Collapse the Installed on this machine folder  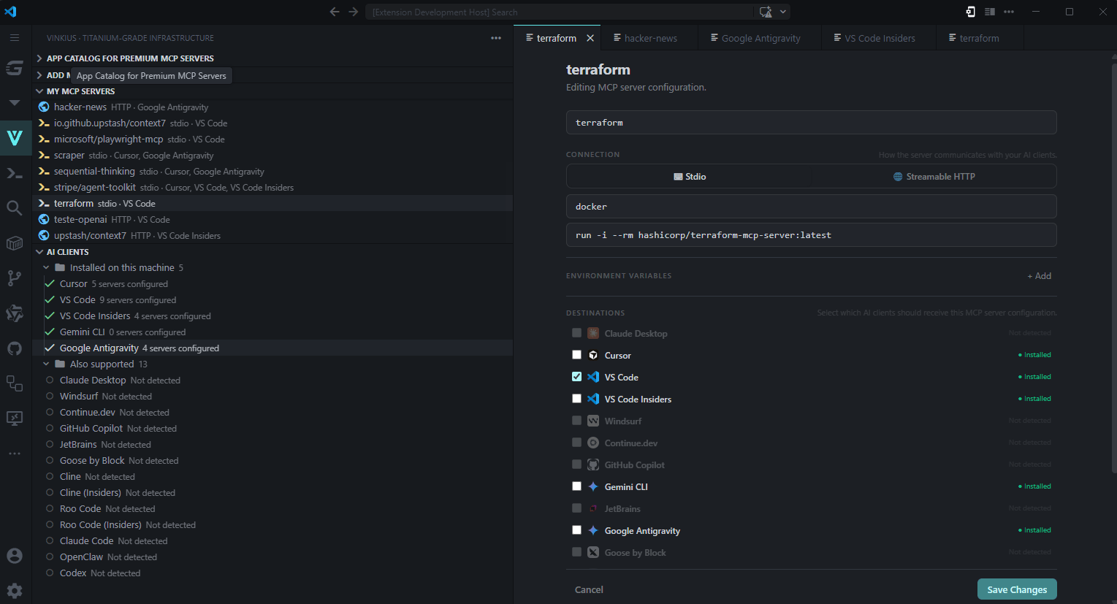[x=121, y=268]
